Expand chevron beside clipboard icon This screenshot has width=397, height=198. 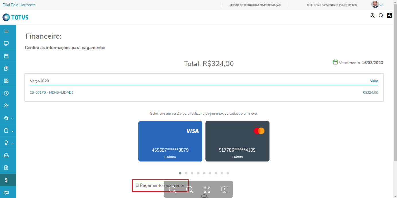[x=12, y=131]
